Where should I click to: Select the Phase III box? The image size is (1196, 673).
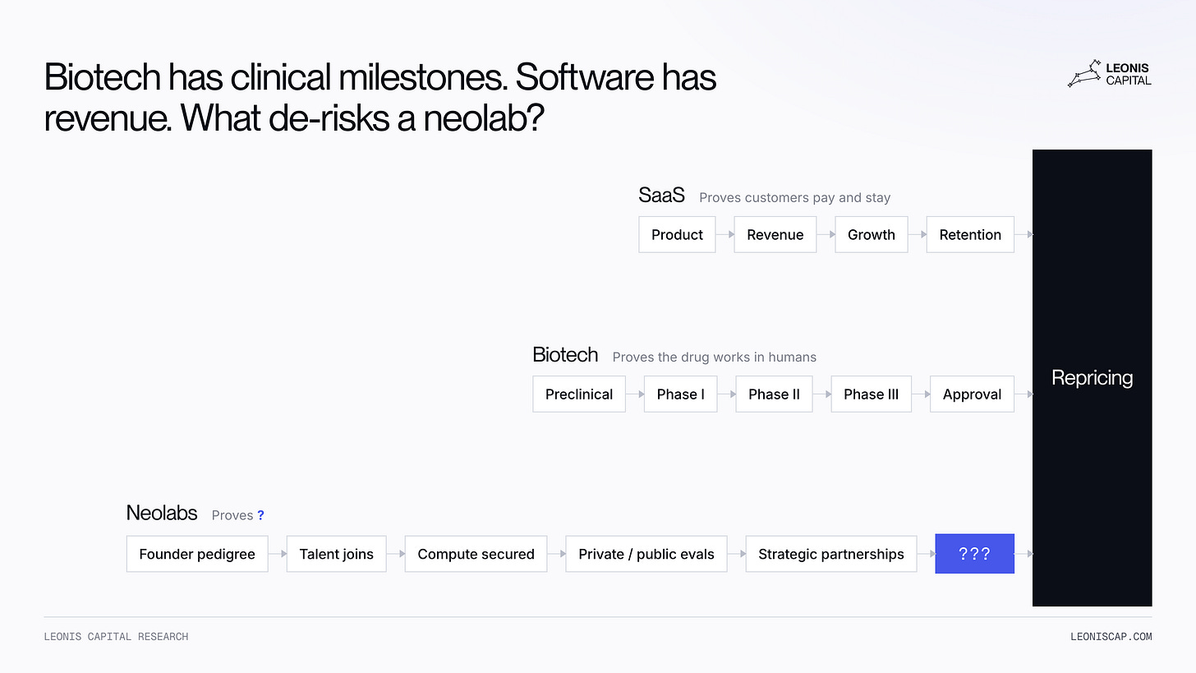coord(871,394)
